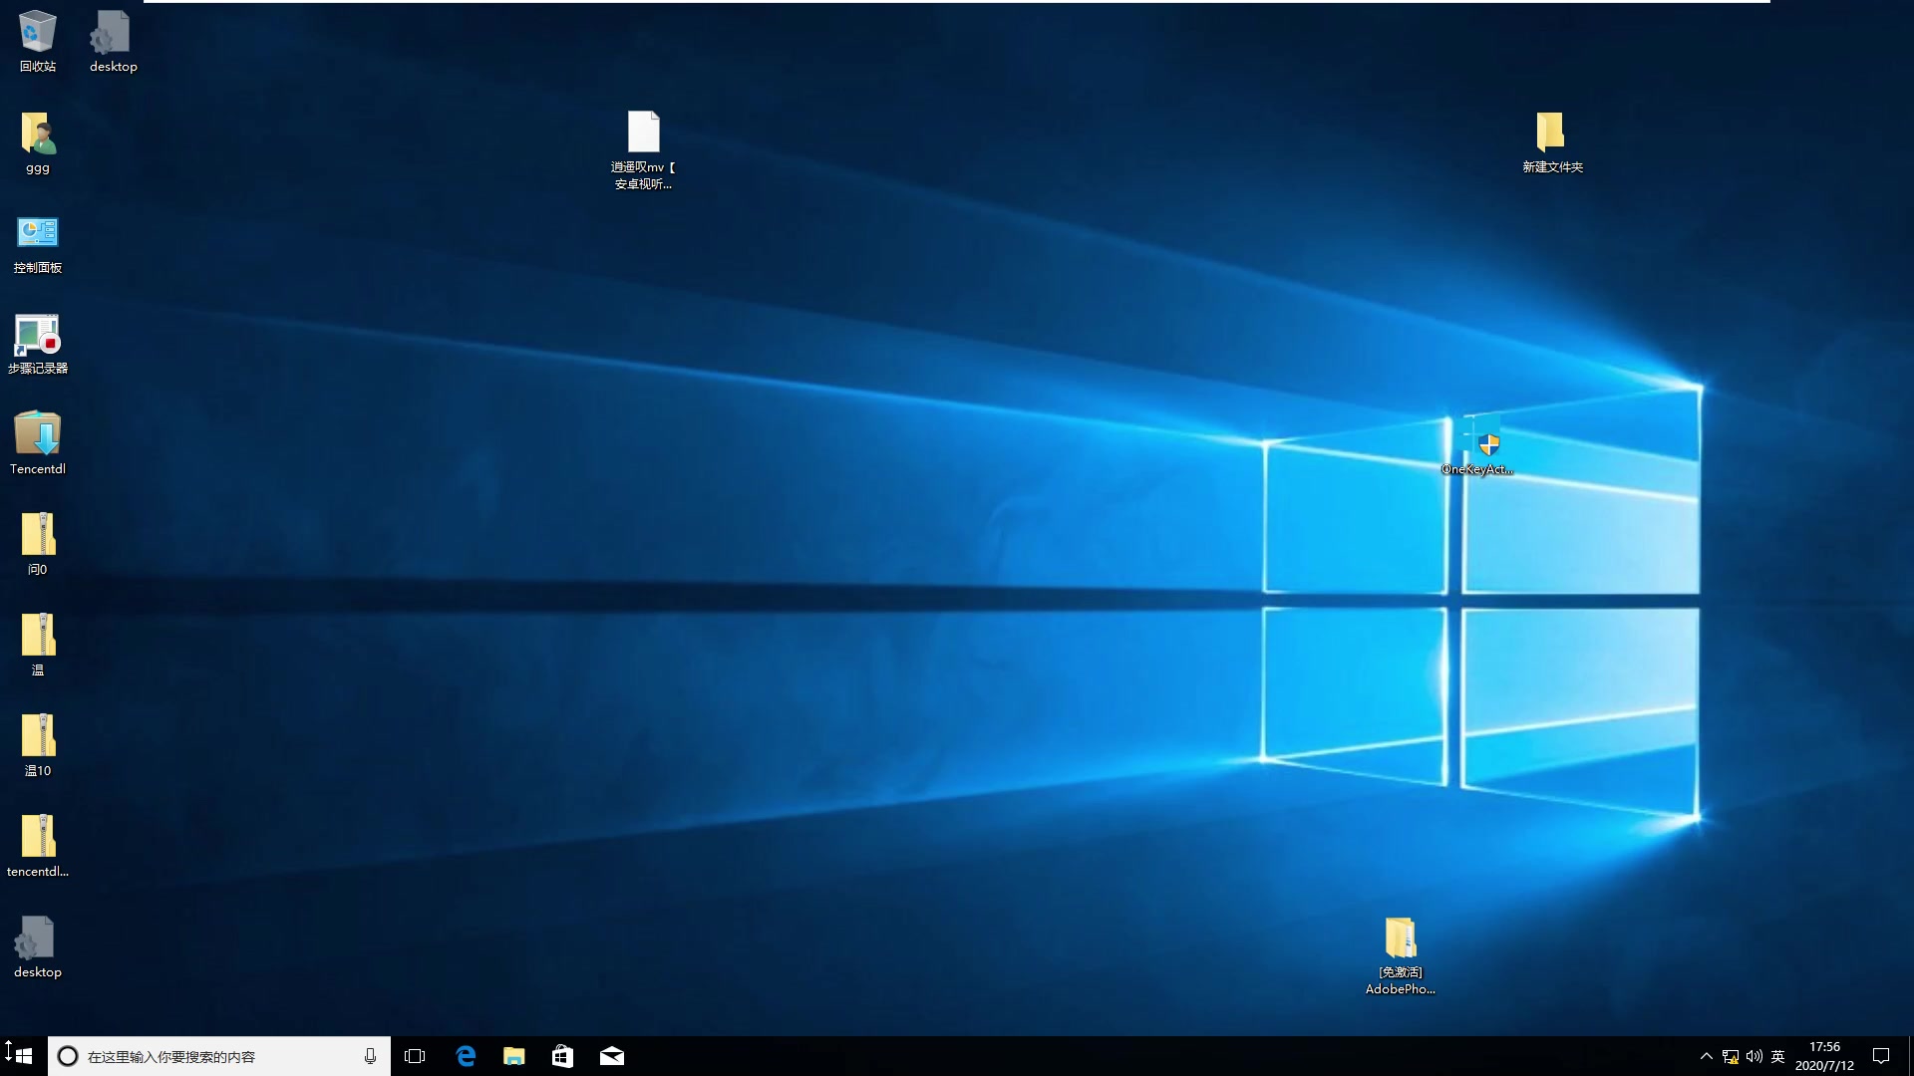Launch the 步骤记录器 (Steps Recorder) icon
The image size is (1914, 1076).
[37, 336]
